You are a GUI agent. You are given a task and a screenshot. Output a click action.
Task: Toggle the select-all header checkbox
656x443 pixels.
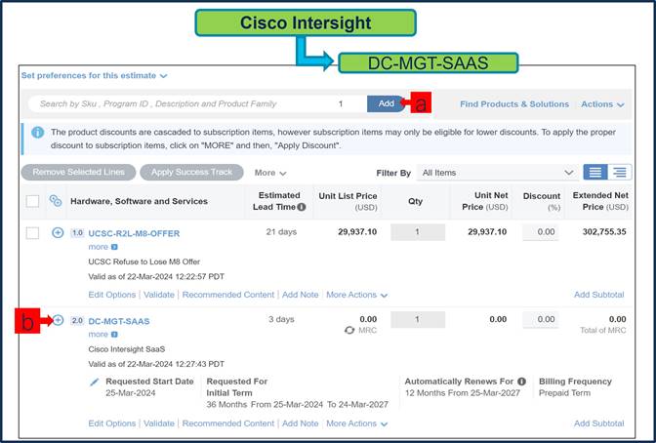(32, 201)
